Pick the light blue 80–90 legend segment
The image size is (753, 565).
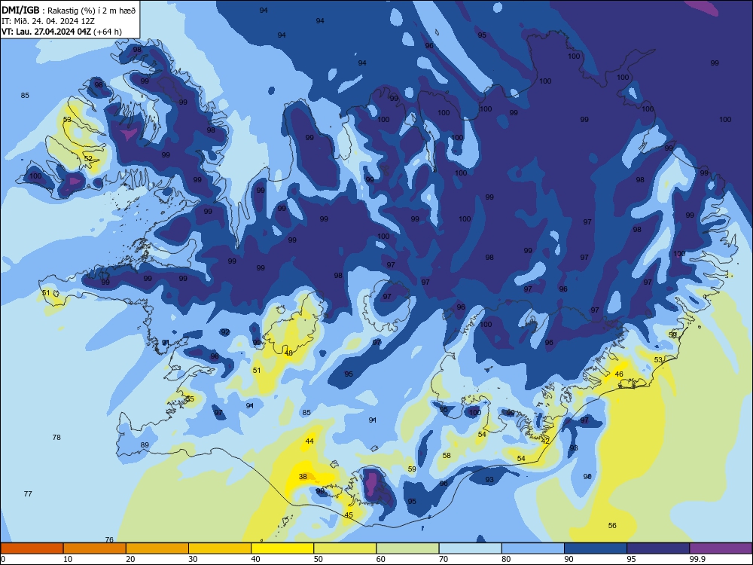(x=533, y=548)
